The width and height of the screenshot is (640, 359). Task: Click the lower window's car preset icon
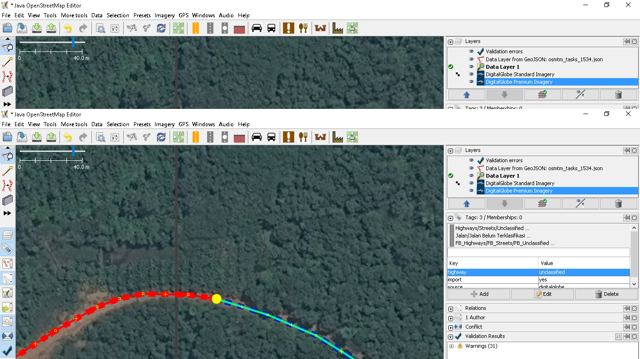tap(257, 137)
